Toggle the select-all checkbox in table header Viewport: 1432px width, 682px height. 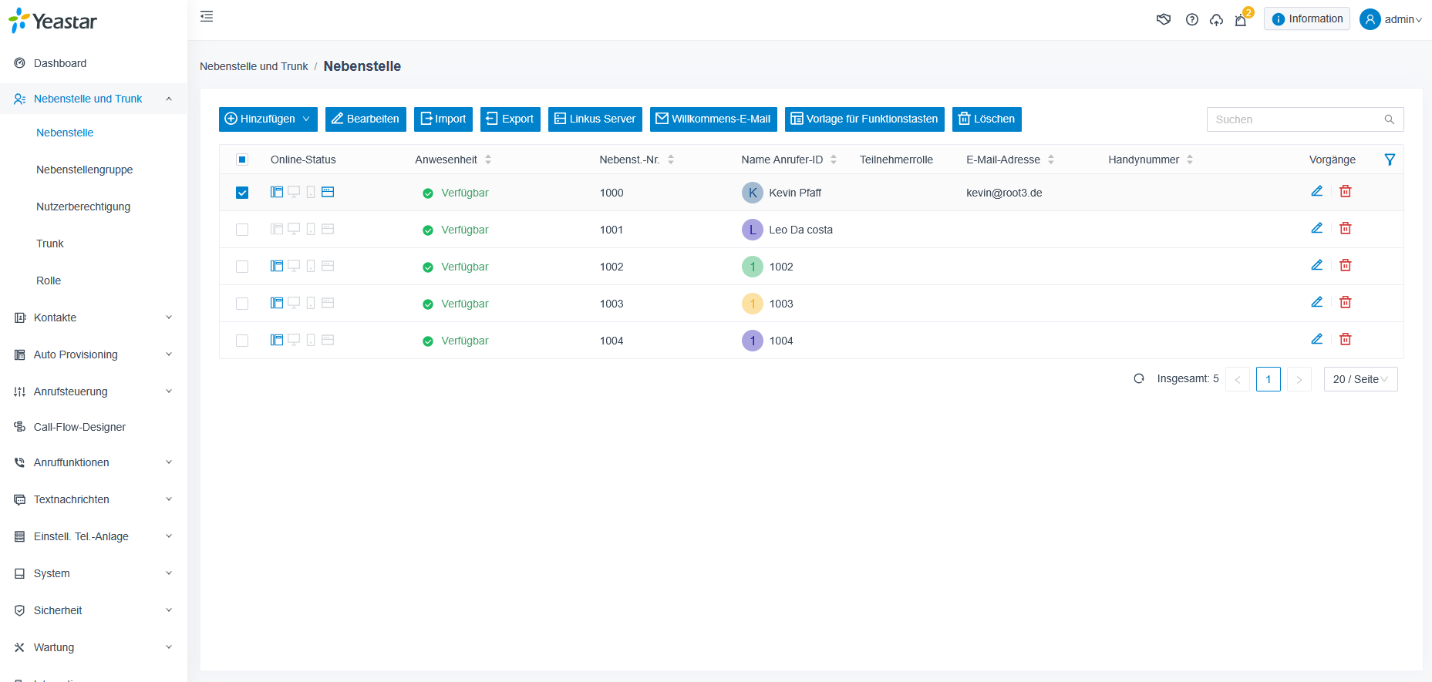pos(242,160)
